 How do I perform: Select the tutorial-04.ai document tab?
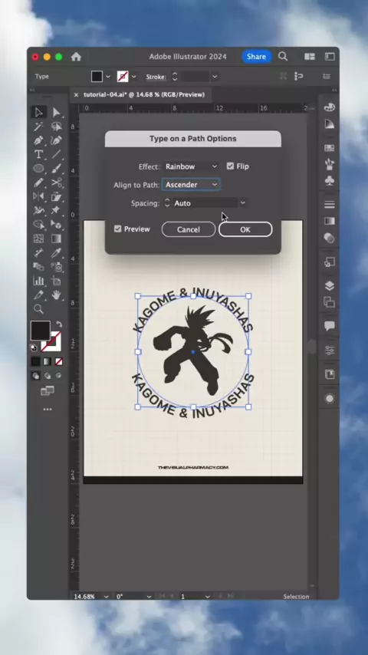click(144, 95)
